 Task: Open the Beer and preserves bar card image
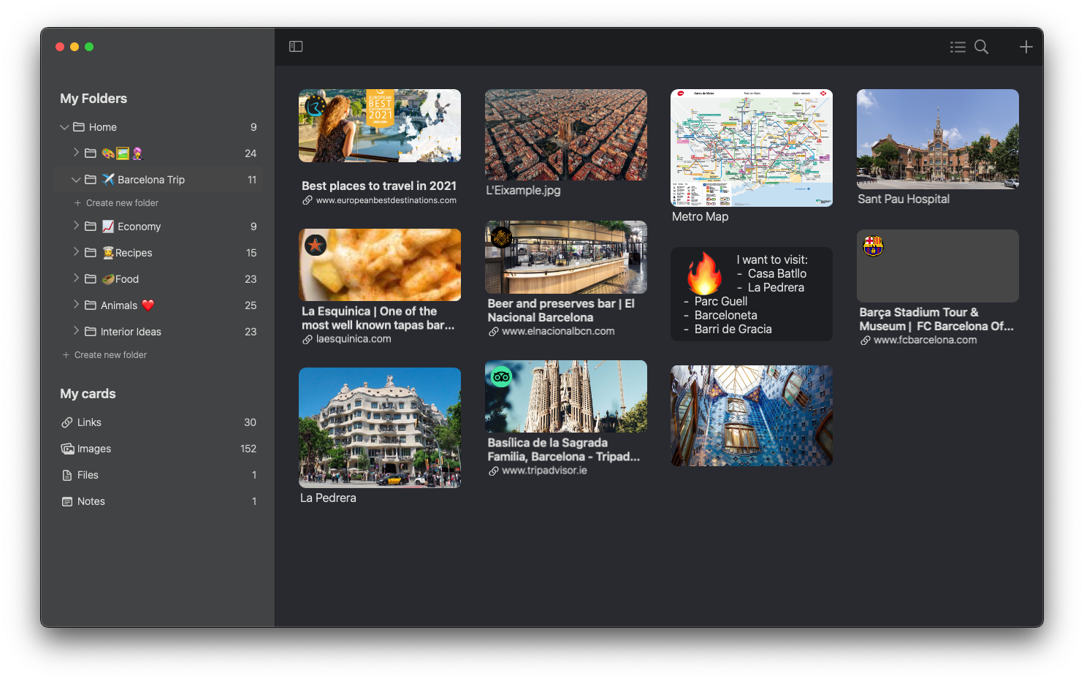click(x=566, y=257)
